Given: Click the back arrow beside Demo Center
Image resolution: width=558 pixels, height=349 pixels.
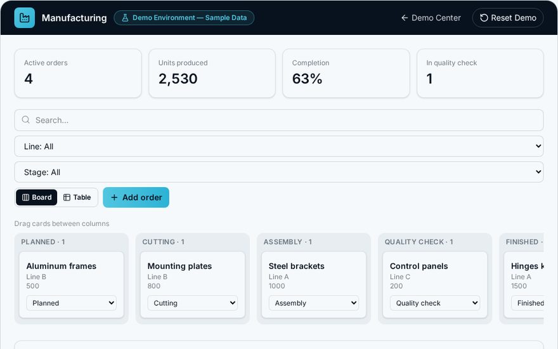Looking at the screenshot, I should [x=405, y=18].
